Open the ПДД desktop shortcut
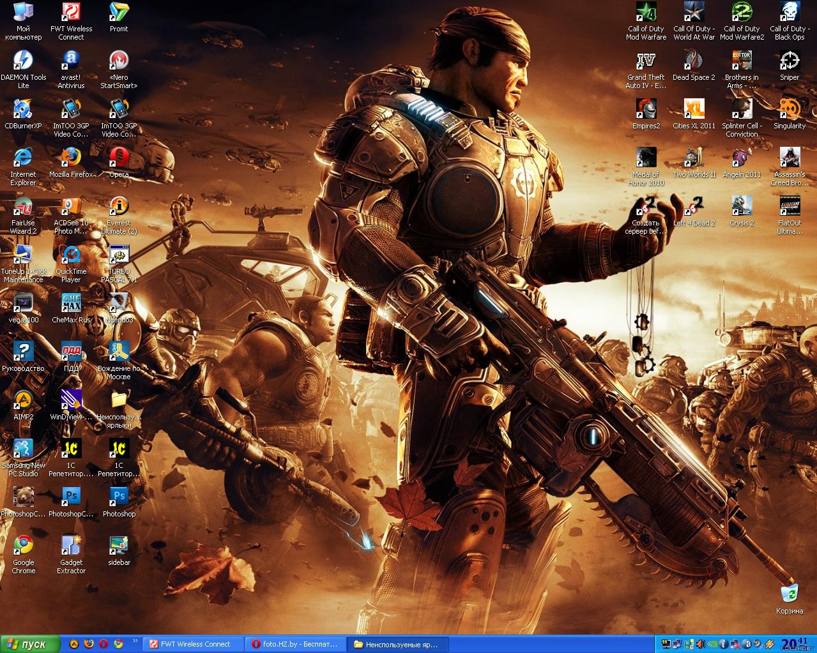 [x=71, y=356]
